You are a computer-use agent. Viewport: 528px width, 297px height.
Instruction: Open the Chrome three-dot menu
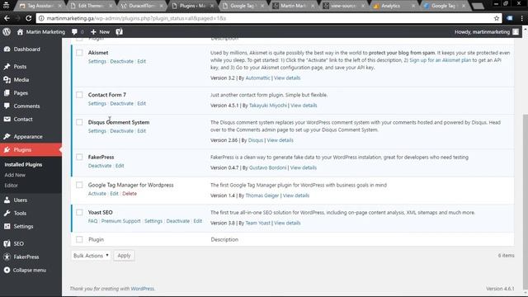(x=521, y=18)
